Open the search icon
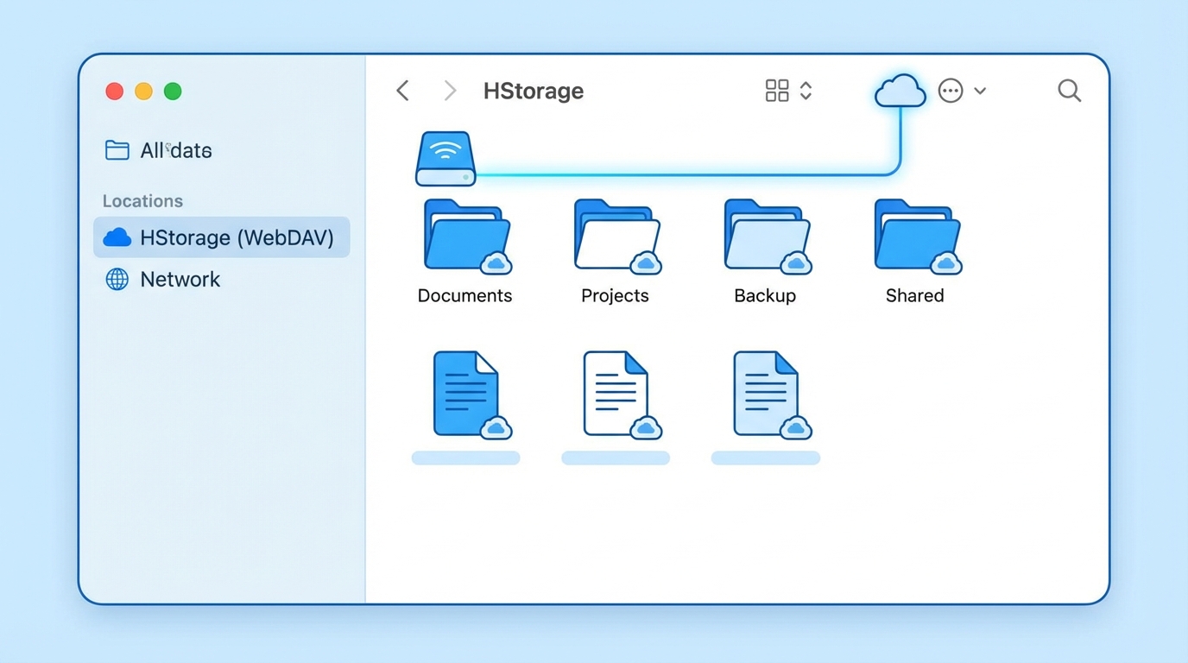 coord(1069,91)
